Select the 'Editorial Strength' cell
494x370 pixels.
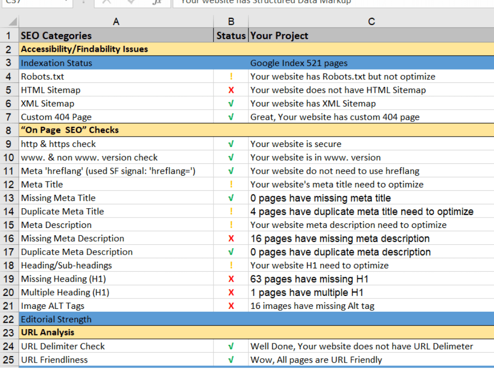116,319
